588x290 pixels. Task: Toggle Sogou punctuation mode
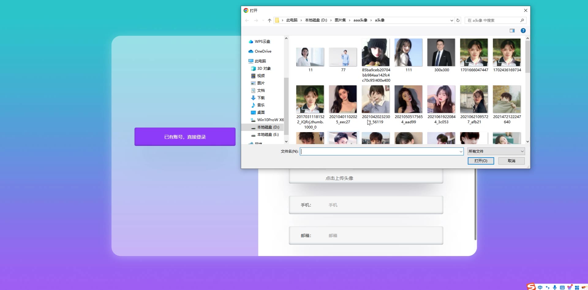pos(548,288)
